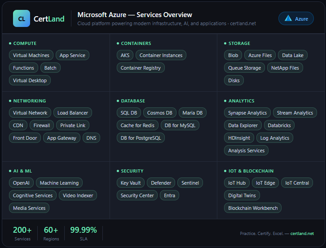The height and width of the screenshot is (248, 326).
Task: Select the App Service chip
Action: point(72,55)
